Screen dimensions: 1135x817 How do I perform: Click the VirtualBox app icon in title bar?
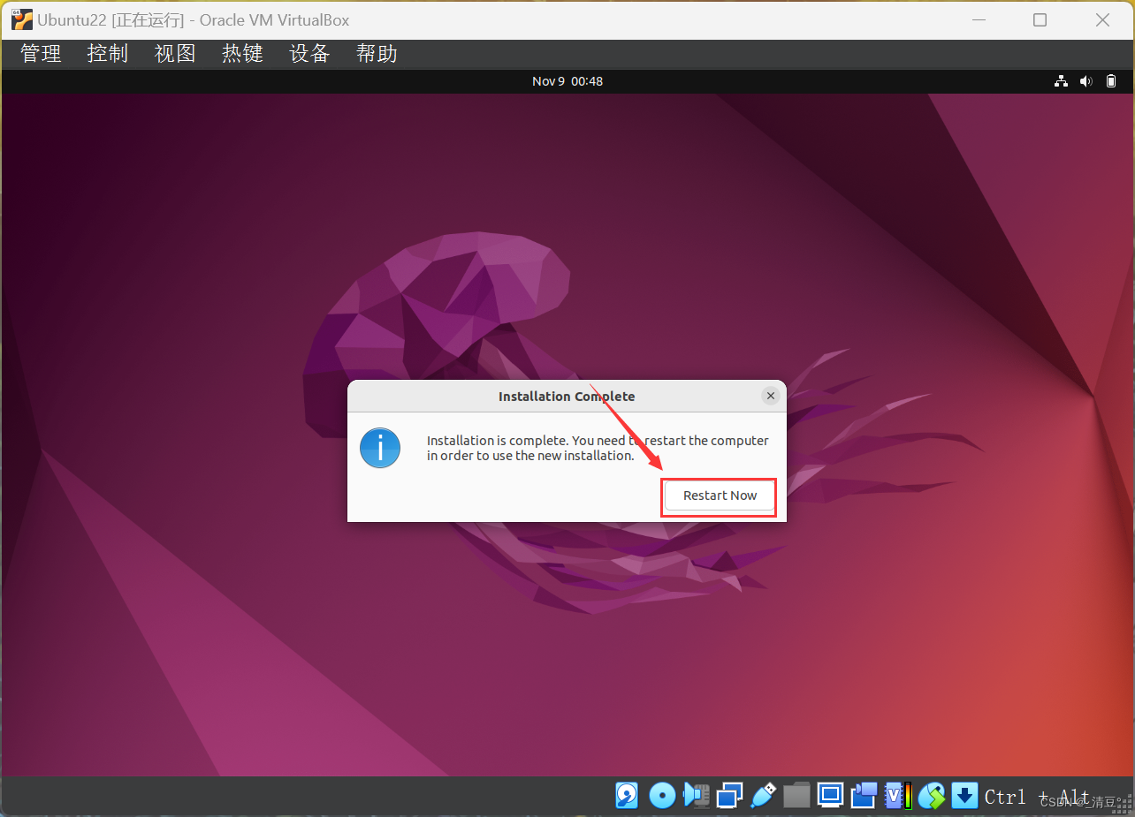[x=22, y=19]
